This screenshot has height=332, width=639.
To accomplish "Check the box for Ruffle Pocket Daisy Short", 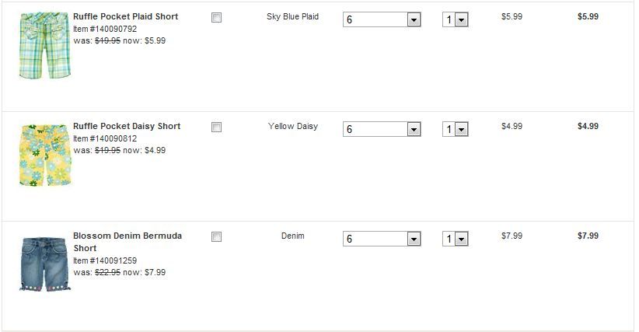I will 216,128.
